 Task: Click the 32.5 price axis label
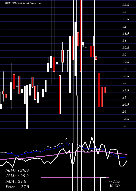pos(126,19)
